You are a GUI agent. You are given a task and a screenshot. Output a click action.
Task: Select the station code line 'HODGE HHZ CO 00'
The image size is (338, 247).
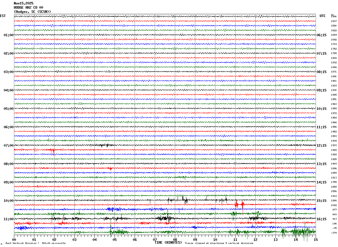[28, 8]
